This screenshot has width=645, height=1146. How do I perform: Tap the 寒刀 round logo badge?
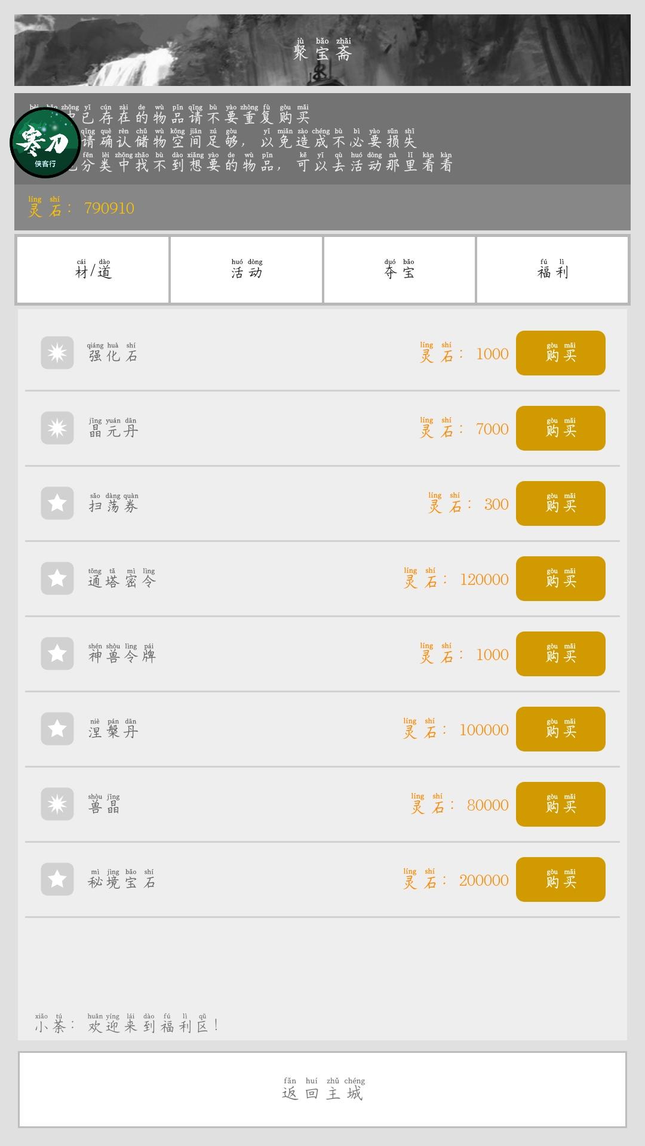[x=45, y=143]
